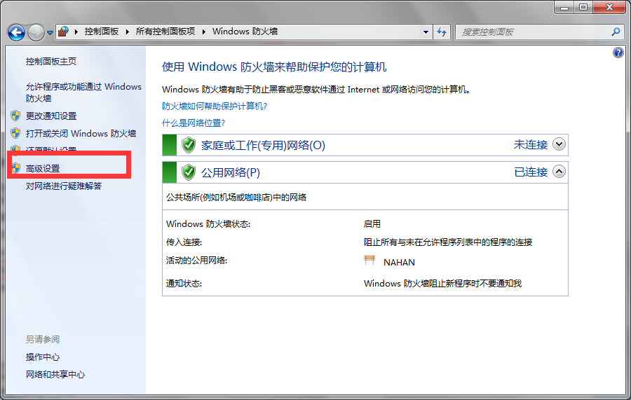Open help via the question mark icon

(618, 53)
